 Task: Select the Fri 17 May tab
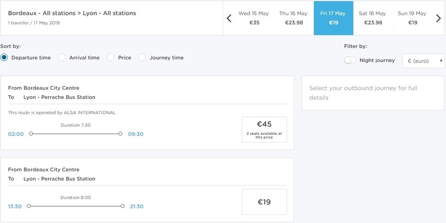pos(333,18)
